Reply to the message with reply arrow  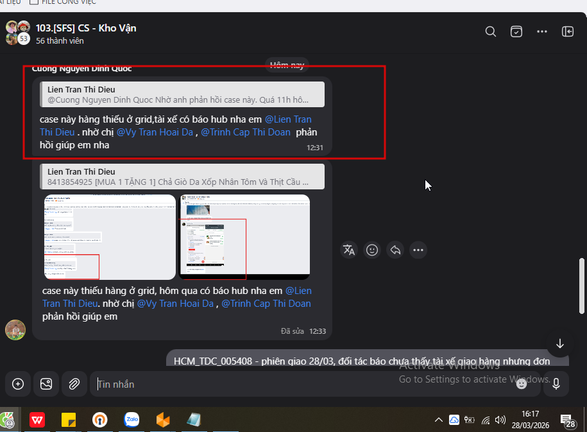click(395, 250)
